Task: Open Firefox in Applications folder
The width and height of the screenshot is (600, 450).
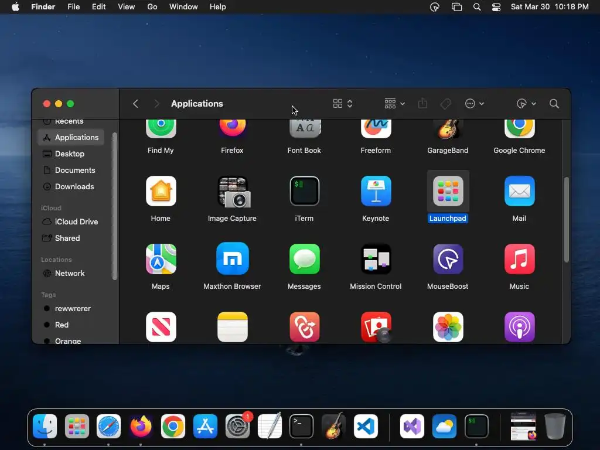Action: point(232,129)
